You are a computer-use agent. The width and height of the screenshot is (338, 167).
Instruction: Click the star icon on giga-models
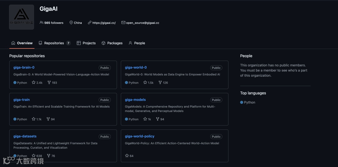(145, 119)
